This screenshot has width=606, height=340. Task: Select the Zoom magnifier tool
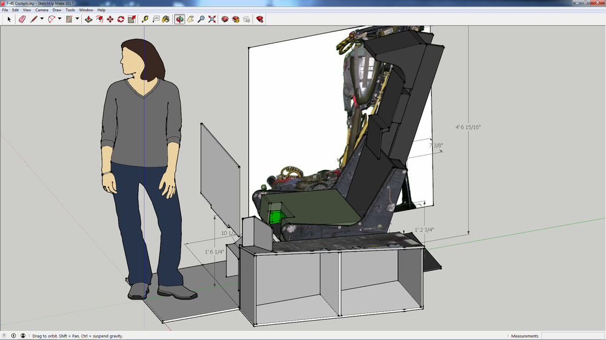click(201, 19)
